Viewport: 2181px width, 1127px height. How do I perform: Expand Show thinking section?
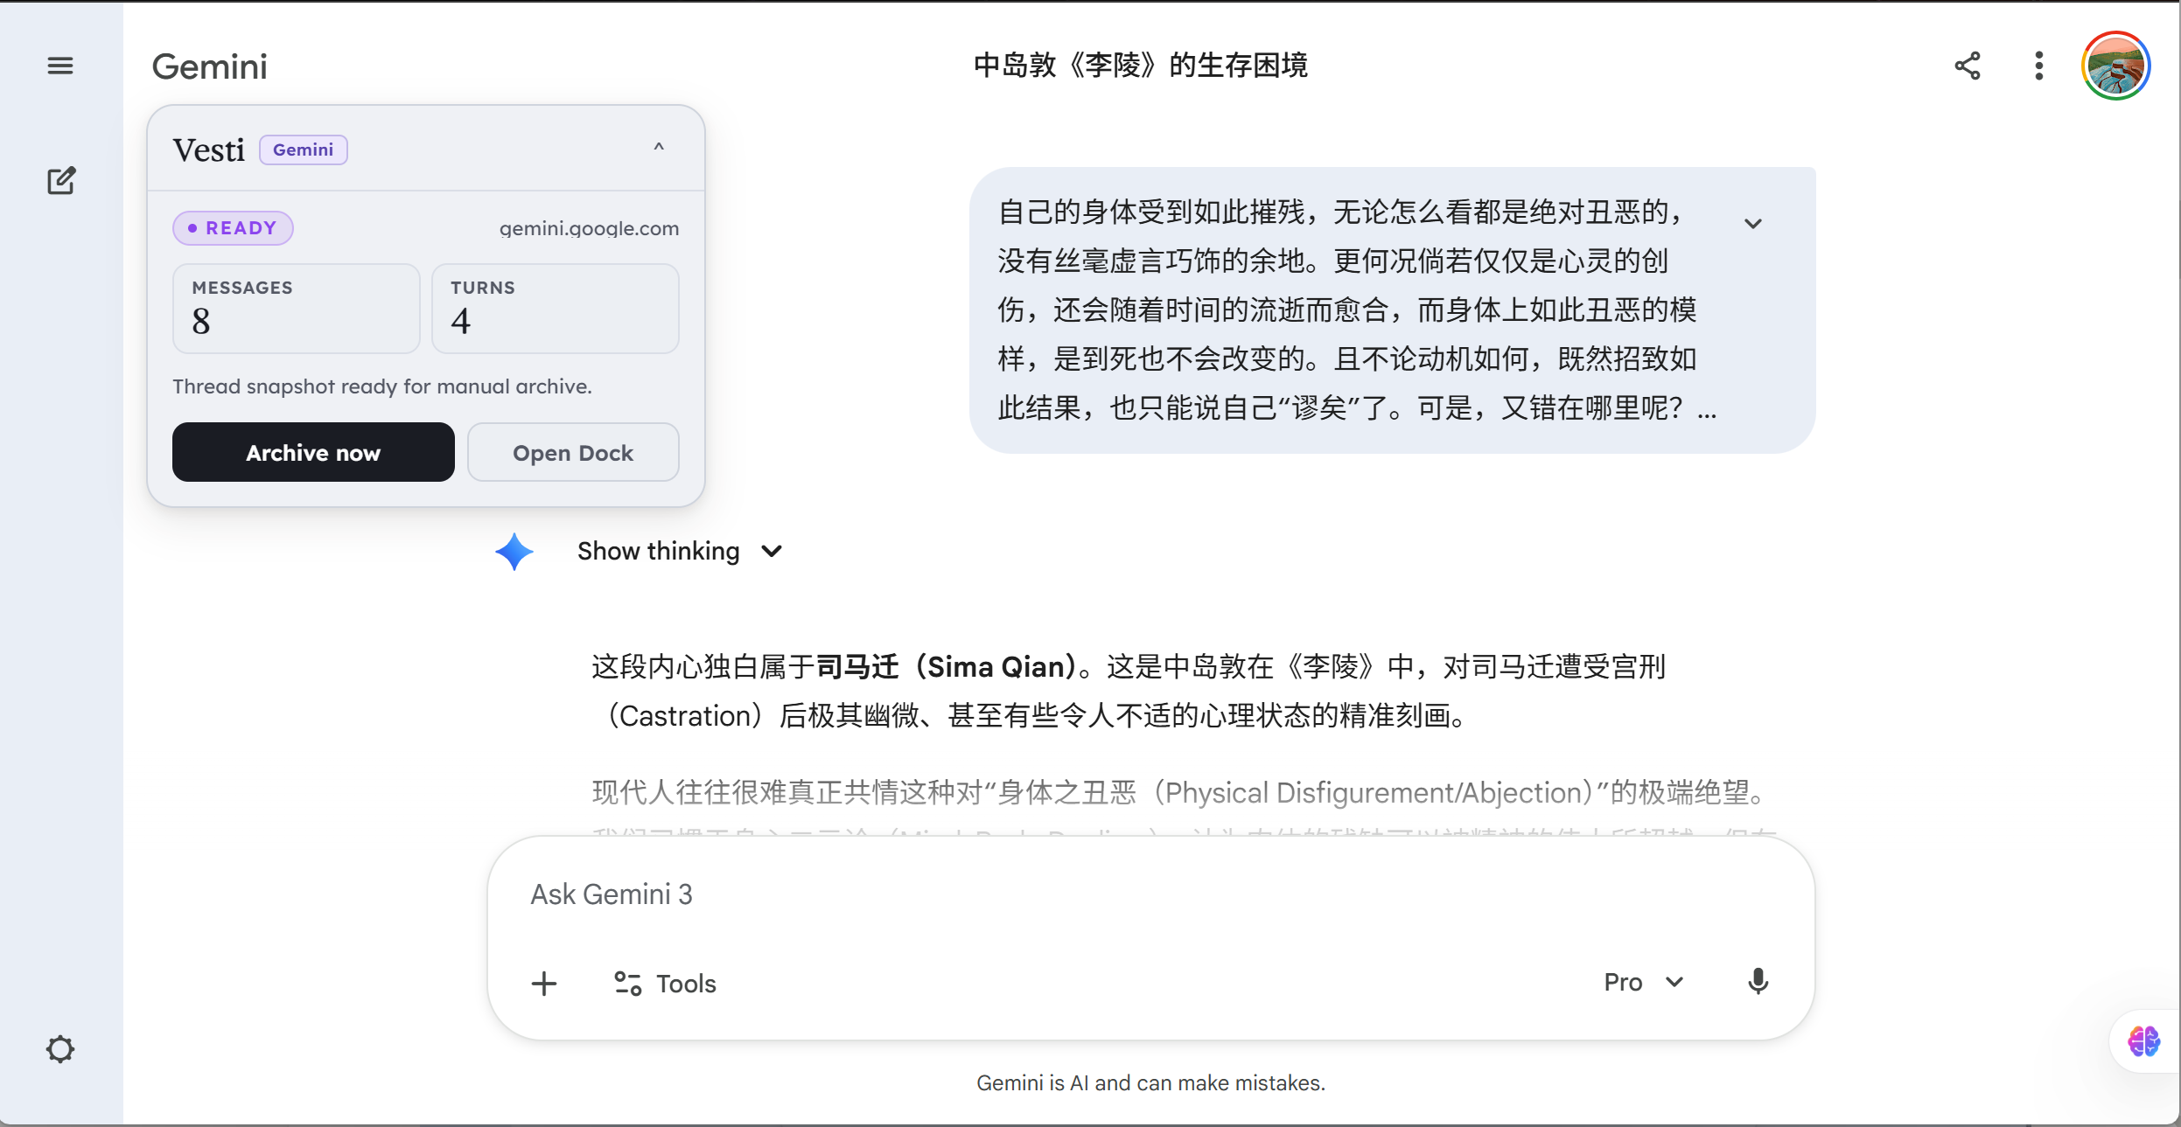tap(680, 551)
